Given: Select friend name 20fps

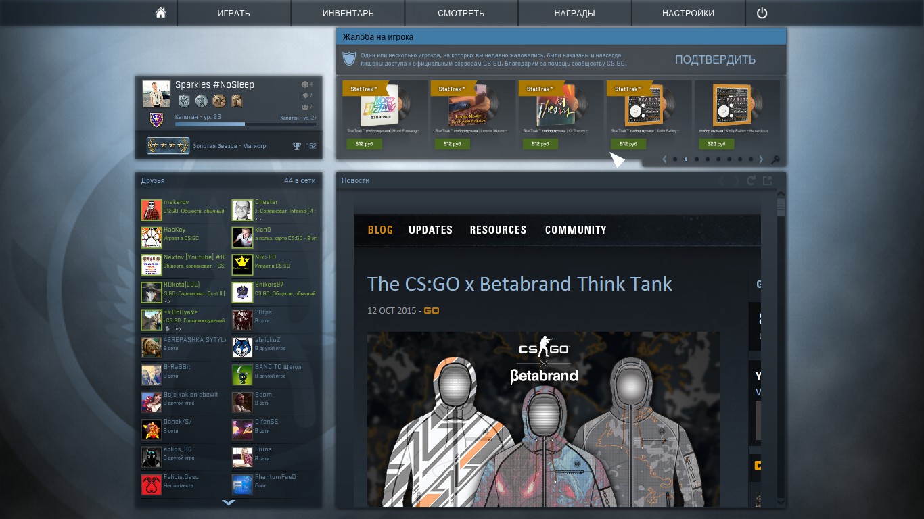Looking at the screenshot, I should [x=263, y=312].
